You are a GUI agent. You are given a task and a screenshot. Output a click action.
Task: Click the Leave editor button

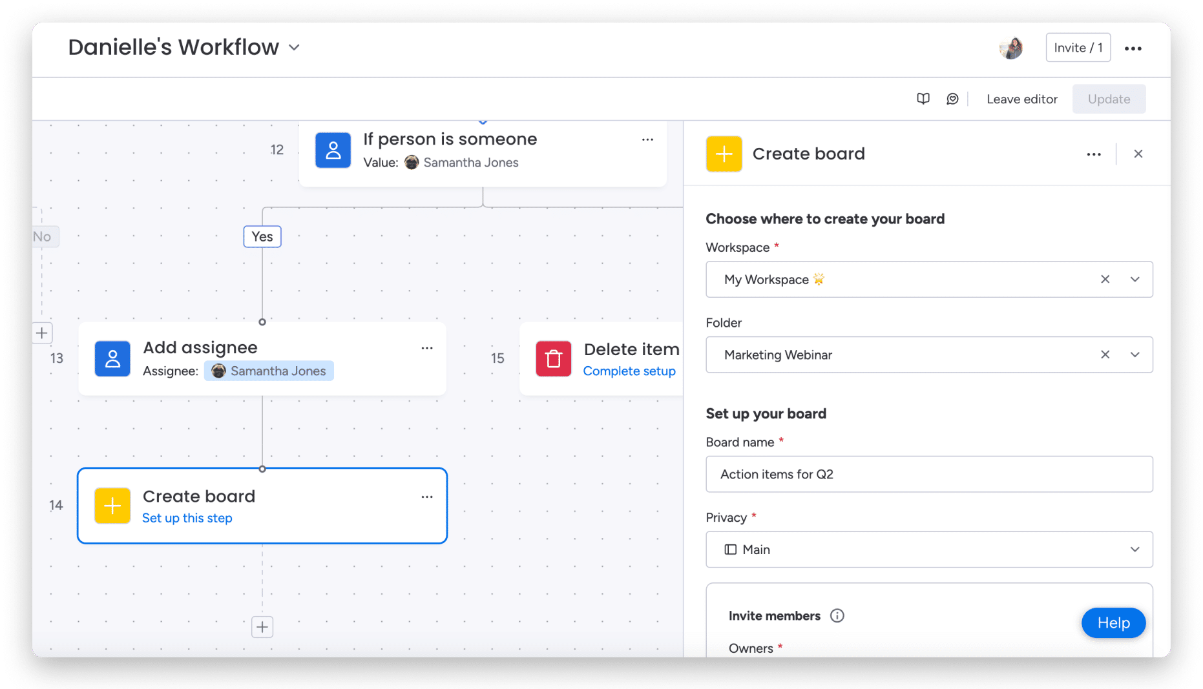click(1022, 99)
